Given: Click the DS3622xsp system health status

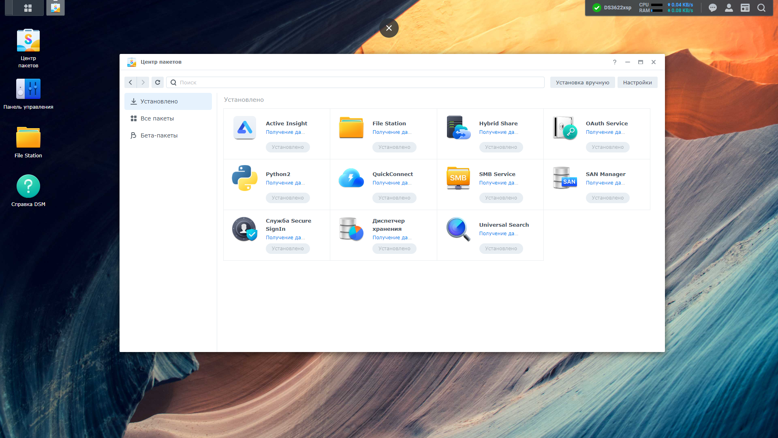Looking at the screenshot, I should pos(612,8).
